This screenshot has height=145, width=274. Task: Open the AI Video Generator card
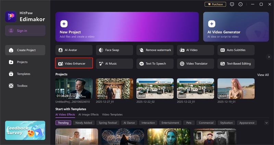[236, 27]
